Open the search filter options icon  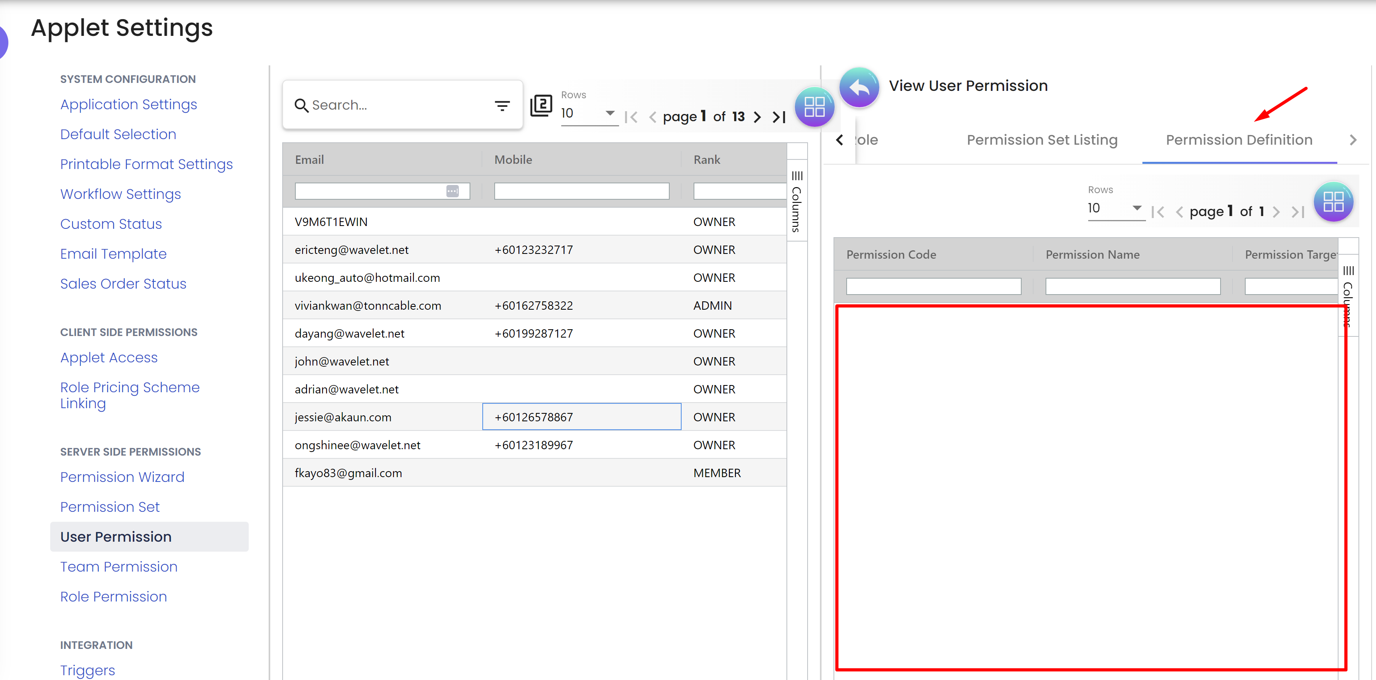pos(501,105)
